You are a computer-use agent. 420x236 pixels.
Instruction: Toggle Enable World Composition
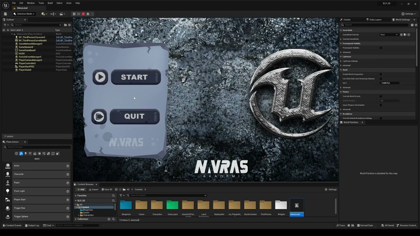click(380, 74)
